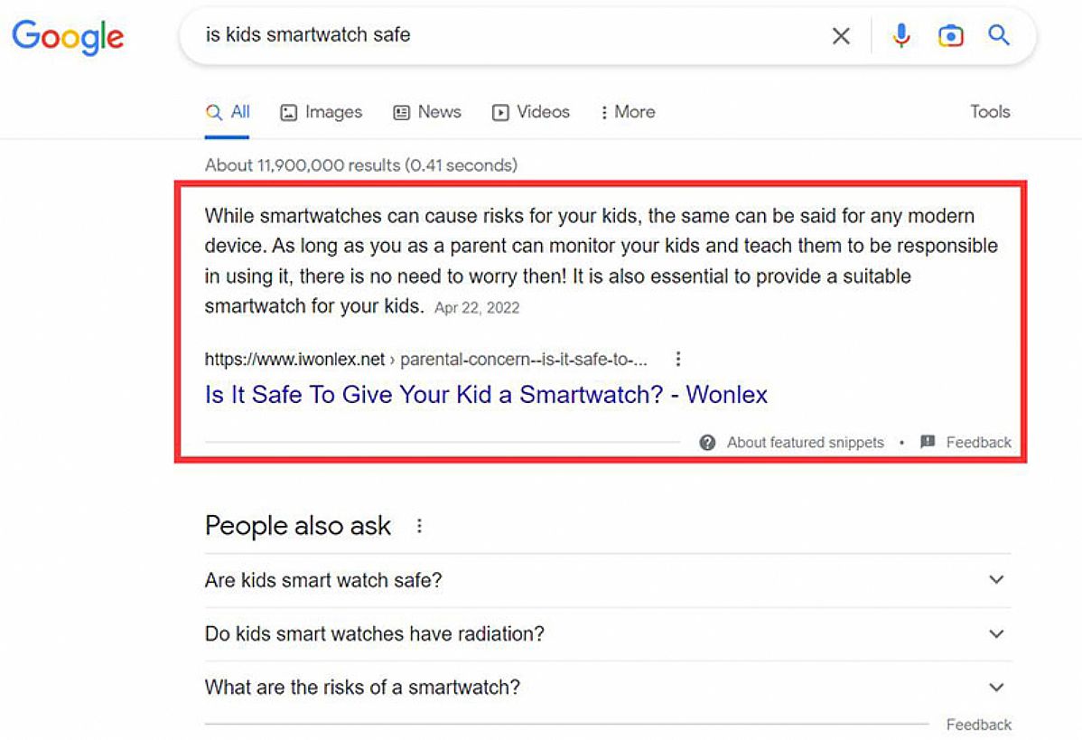The height and width of the screenshot is (740, 1082).
Task: Switch to the Videos tab
Action: [x=530, y=112]
